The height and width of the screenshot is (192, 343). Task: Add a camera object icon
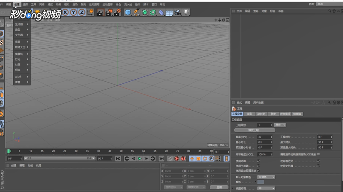(x=178, y=12)
